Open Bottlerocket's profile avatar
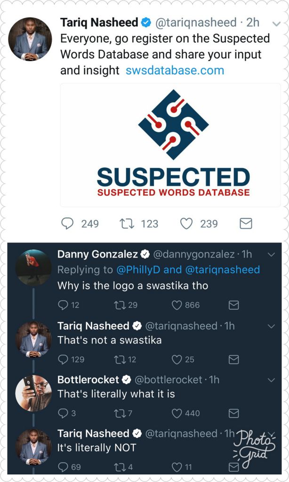The height and width of the screenshot is (482, 289). tap(33, 393)
